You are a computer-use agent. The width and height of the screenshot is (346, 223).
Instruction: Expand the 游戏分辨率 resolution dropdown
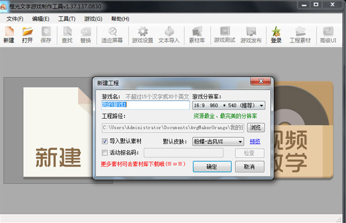(228, 105)
